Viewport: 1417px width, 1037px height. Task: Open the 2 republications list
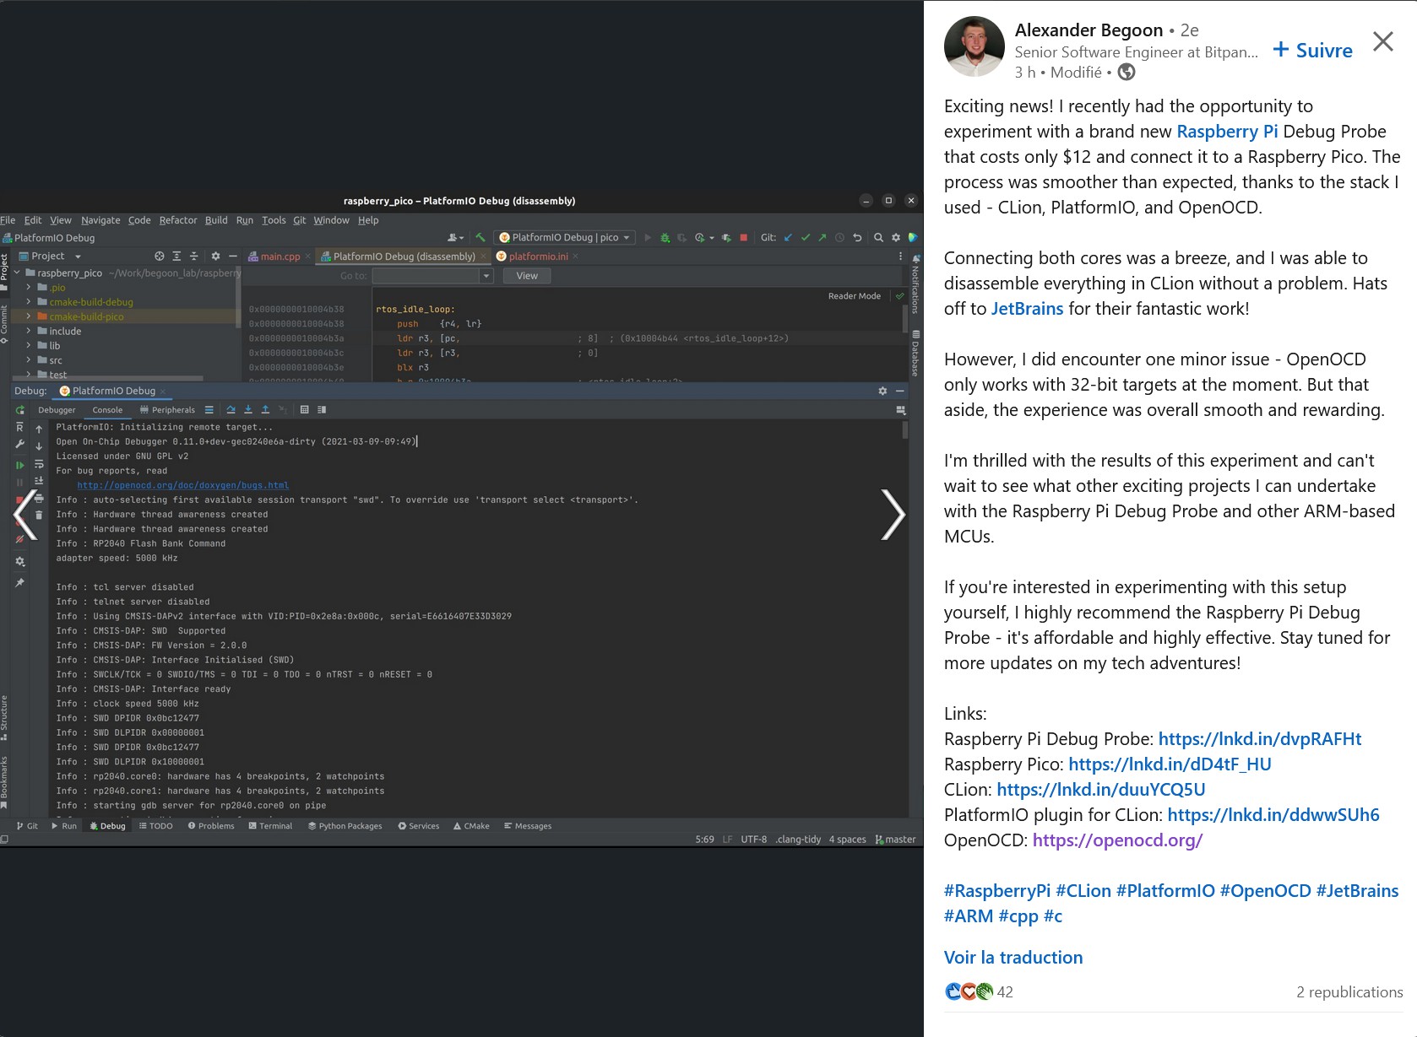click(x=1349, y=992)
